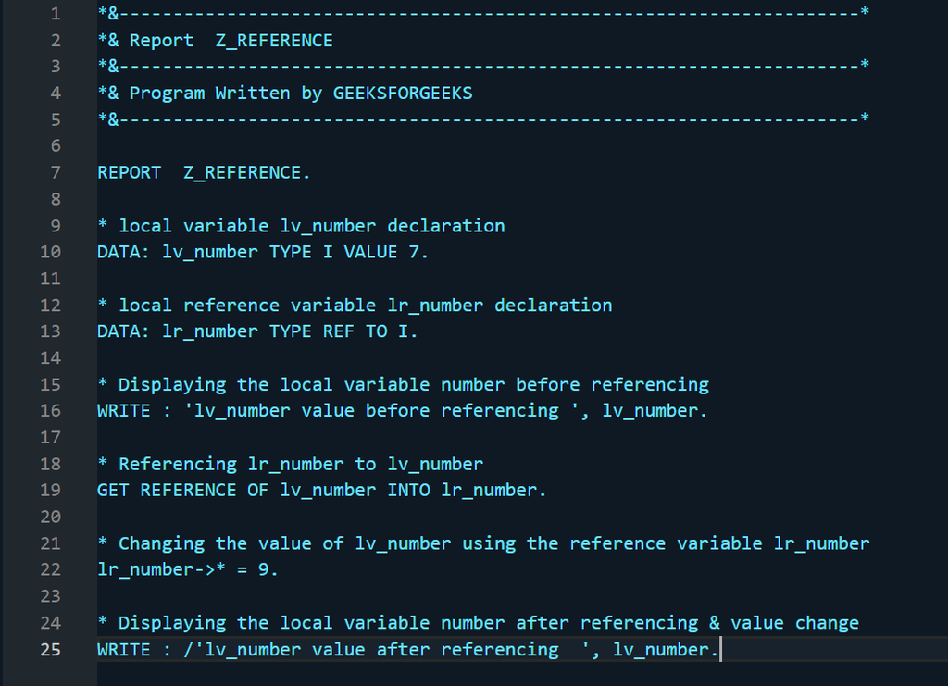Click the word 'Changing' in the line 21 comment
948x686 pixels.
coord(161,543)
